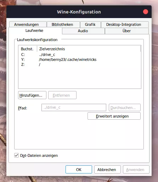Screen dimensions: 158x182
Task: Switch to the Audio tab
Action: coord(83,31)
